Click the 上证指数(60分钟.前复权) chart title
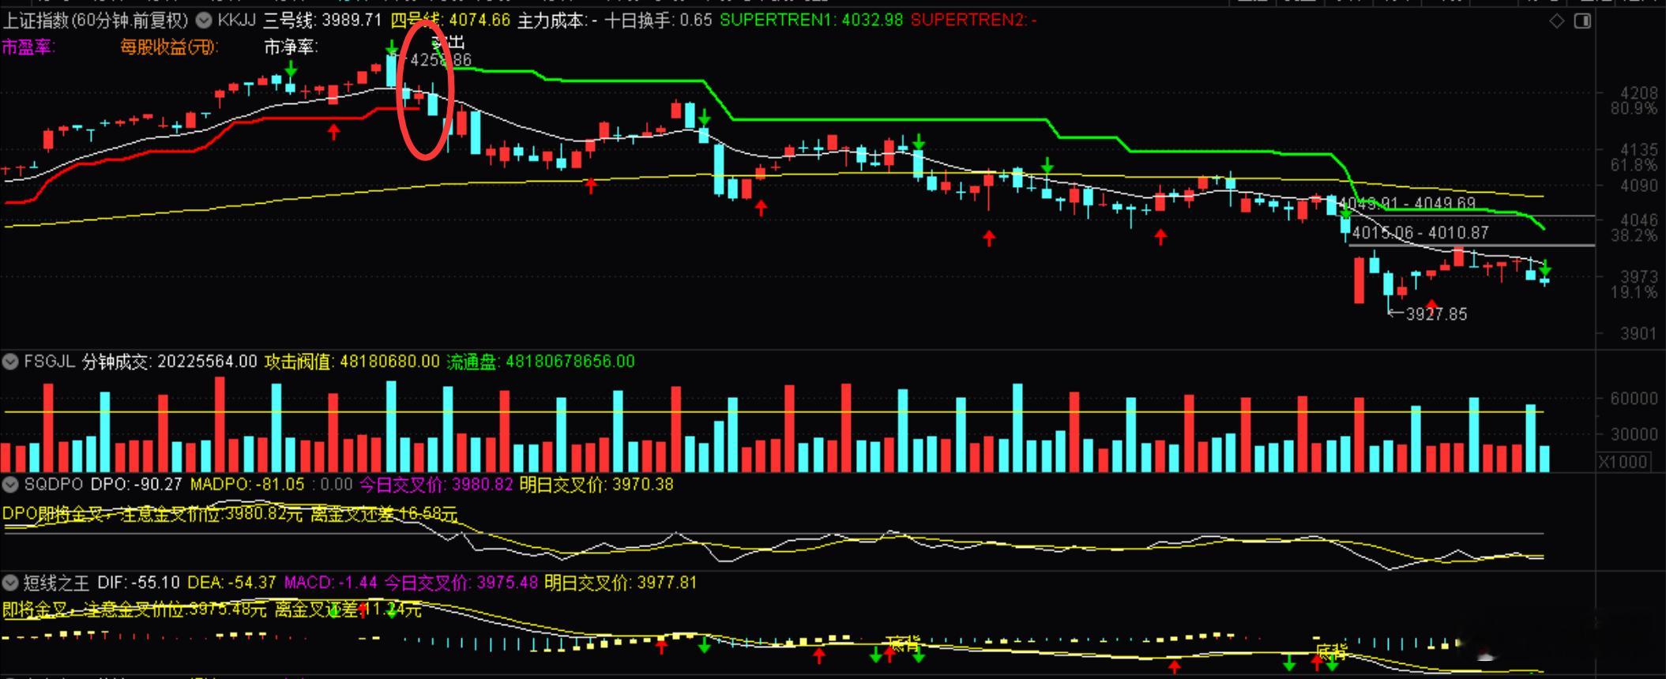This screenshot has width=1666, height=679. (96, 20)
